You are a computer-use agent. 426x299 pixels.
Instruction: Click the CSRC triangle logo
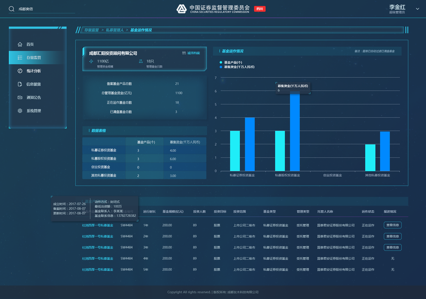181,8
